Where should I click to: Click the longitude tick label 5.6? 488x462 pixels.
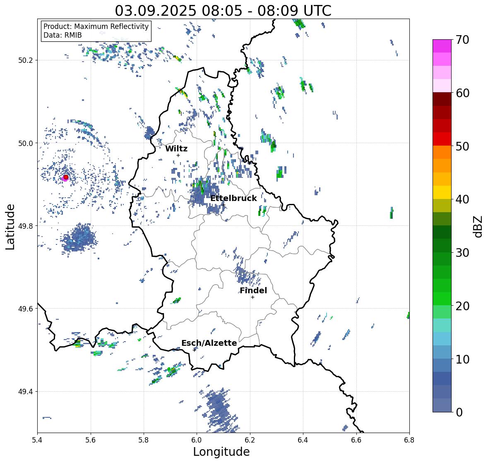(x=91, y=440)
